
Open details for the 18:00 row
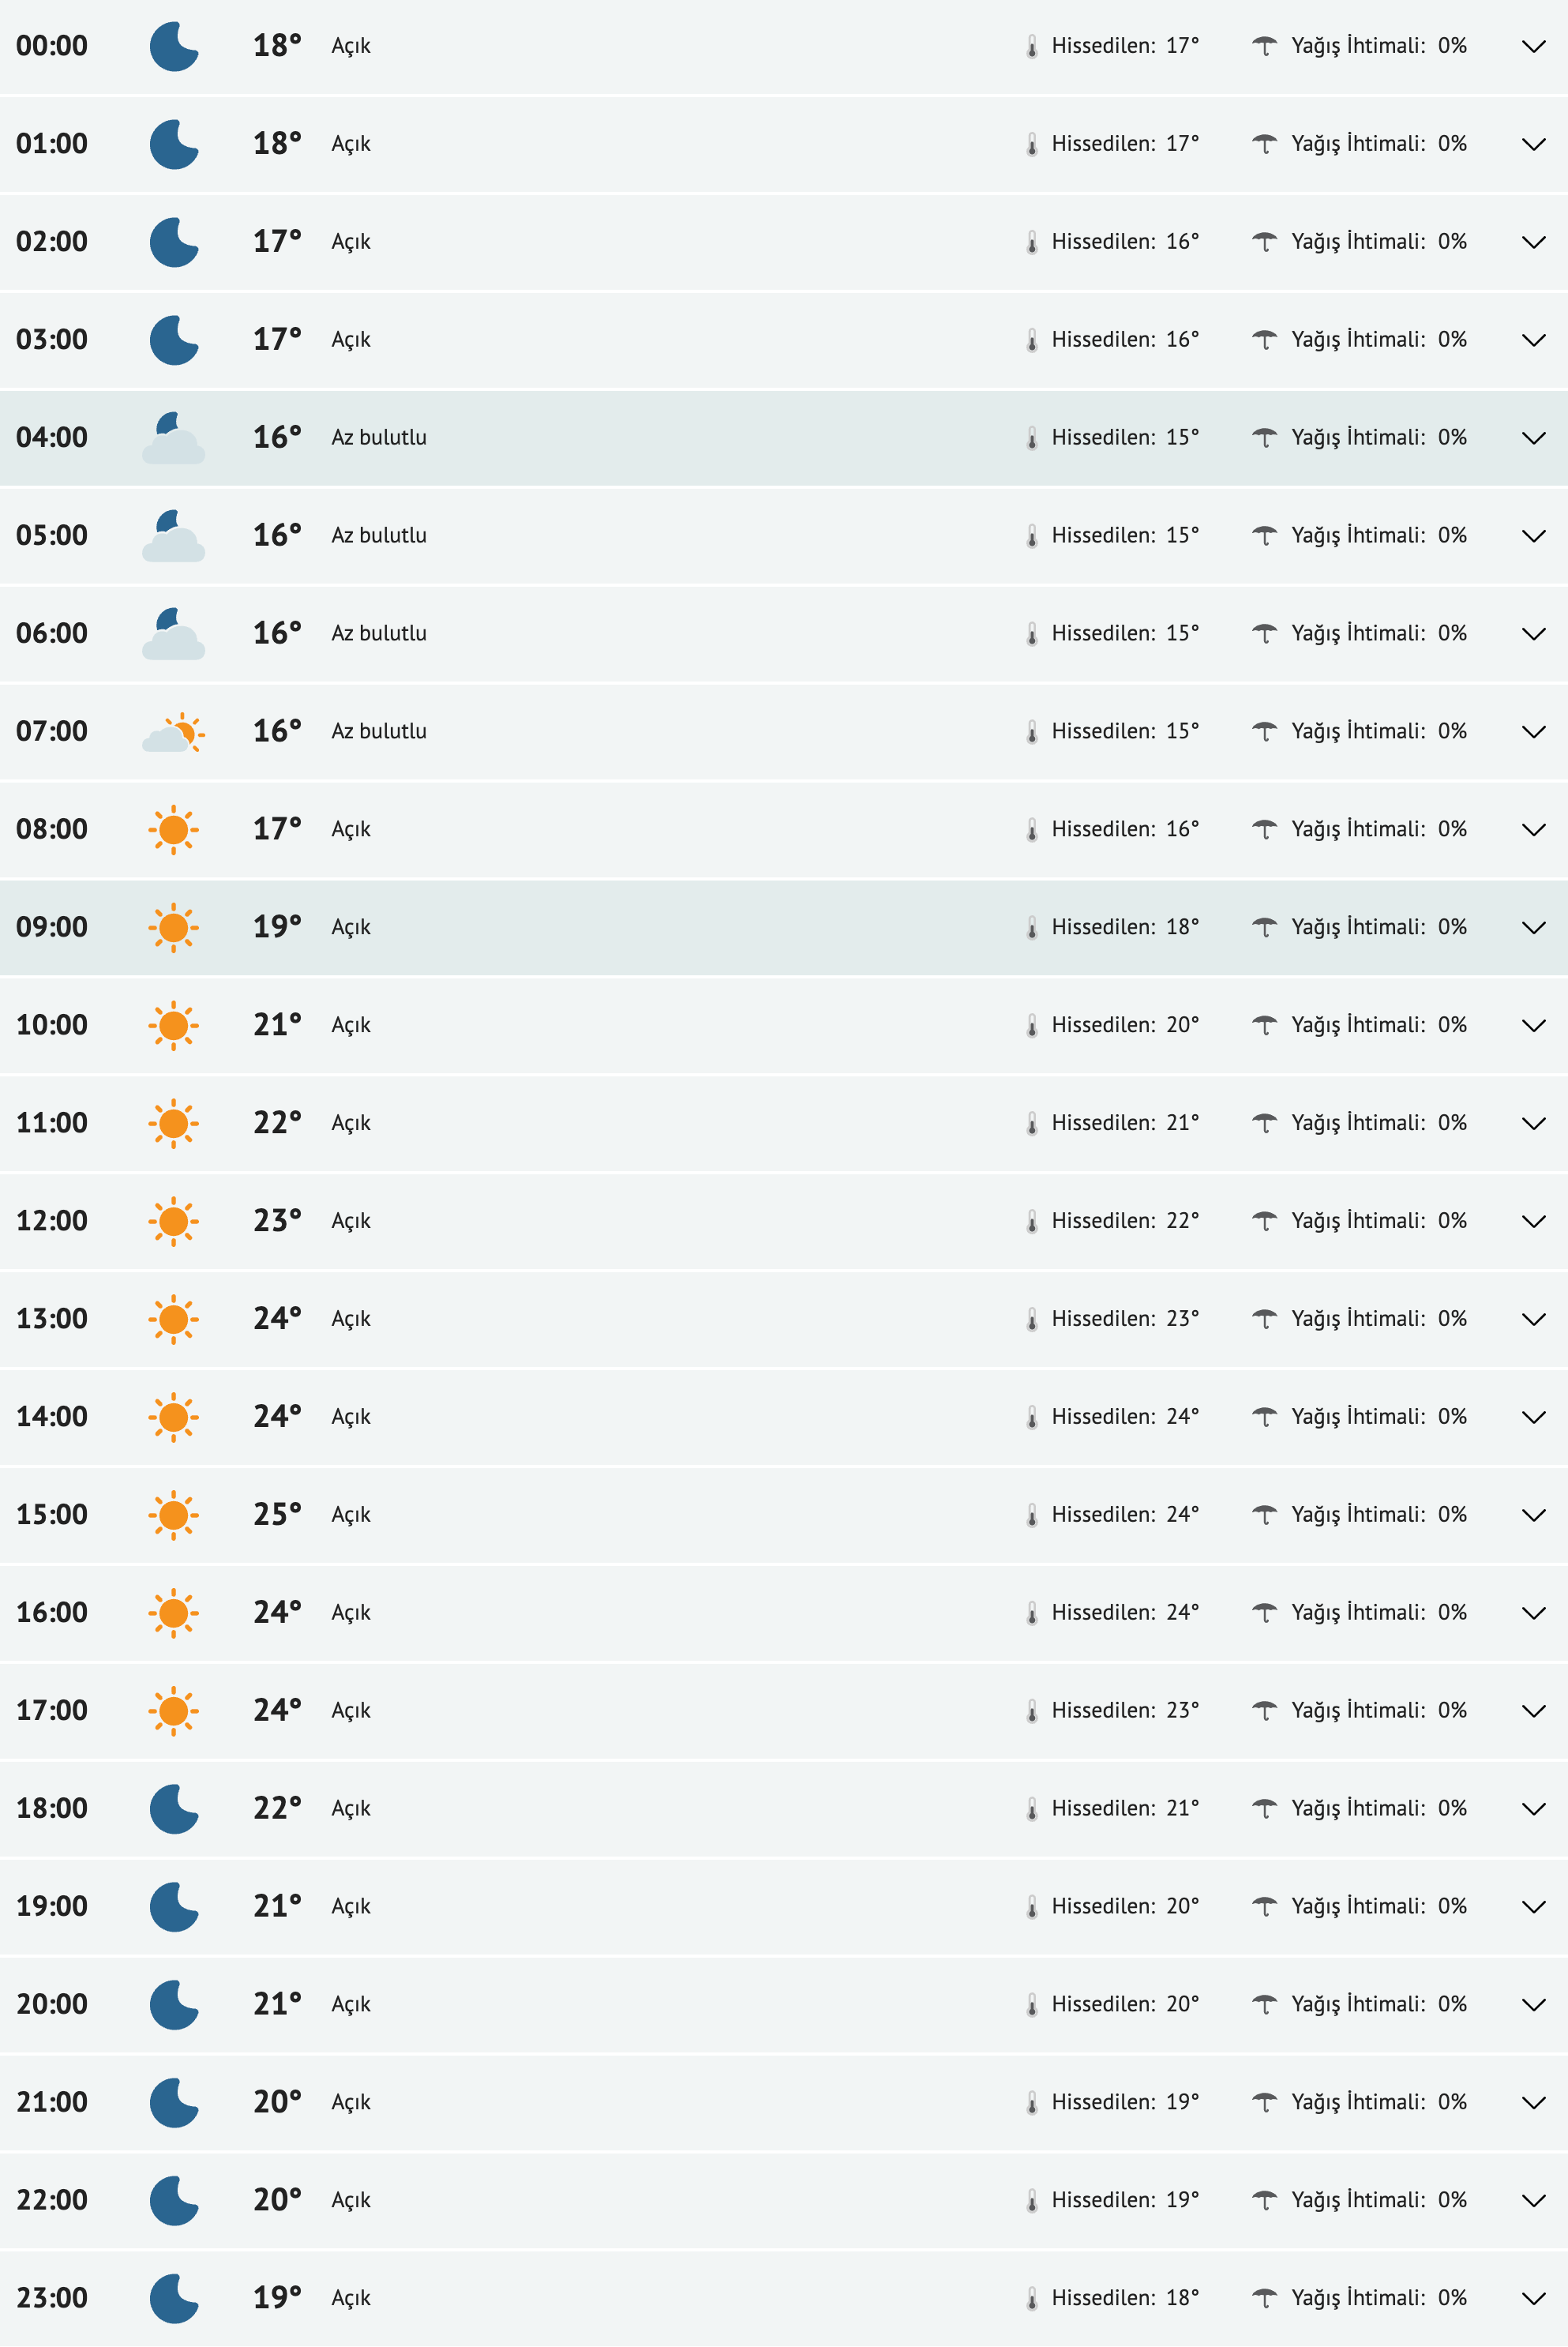1533,1809
